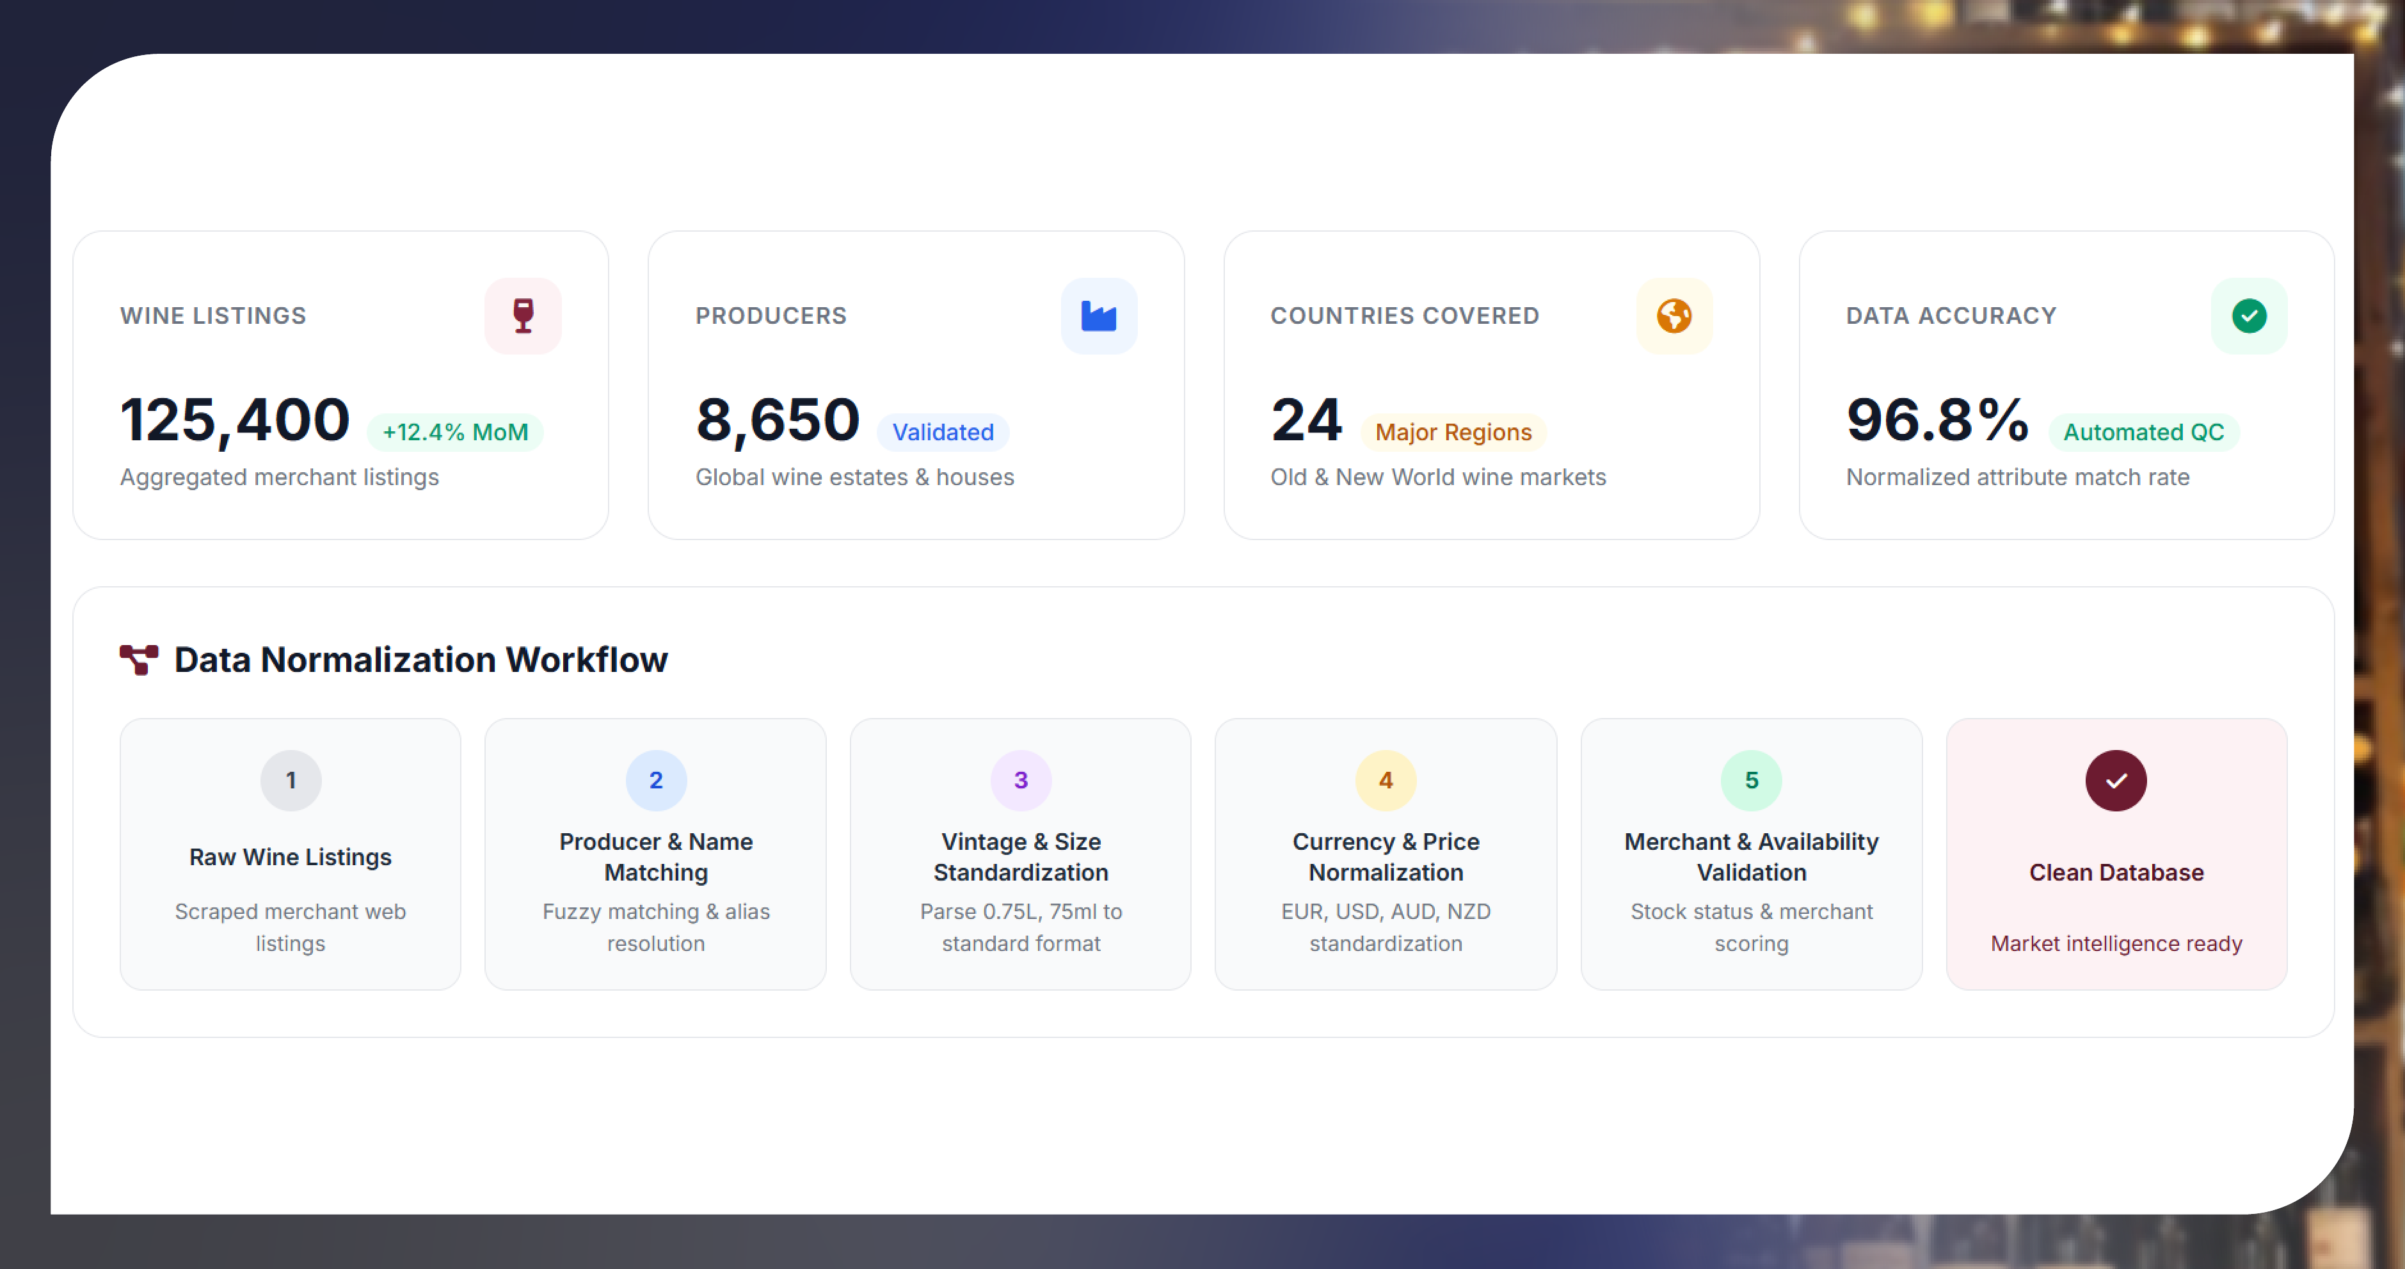
Task: Click the PRODUCERS card label
Action: [x=771, y=315]
